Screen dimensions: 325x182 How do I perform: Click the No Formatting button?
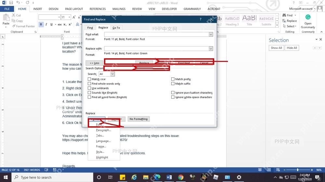[138, 119]
